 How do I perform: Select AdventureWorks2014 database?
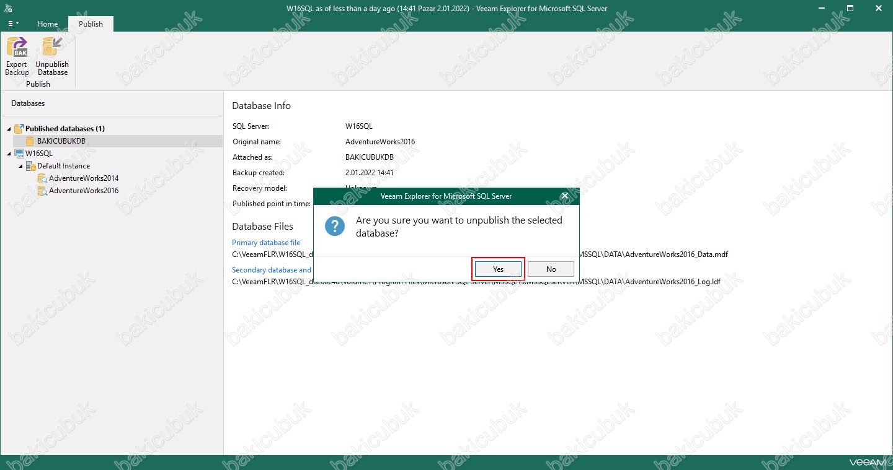pyautogui.click(x=84, y=178)
